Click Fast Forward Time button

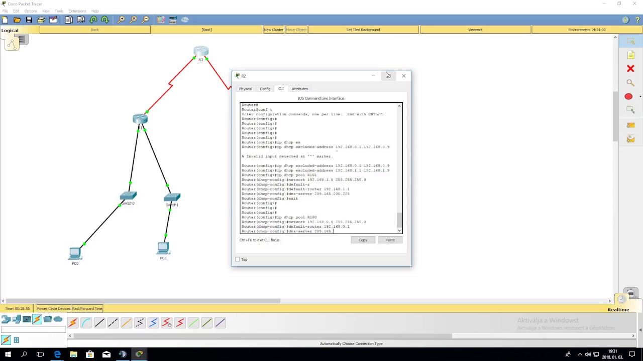pos(87,308)
